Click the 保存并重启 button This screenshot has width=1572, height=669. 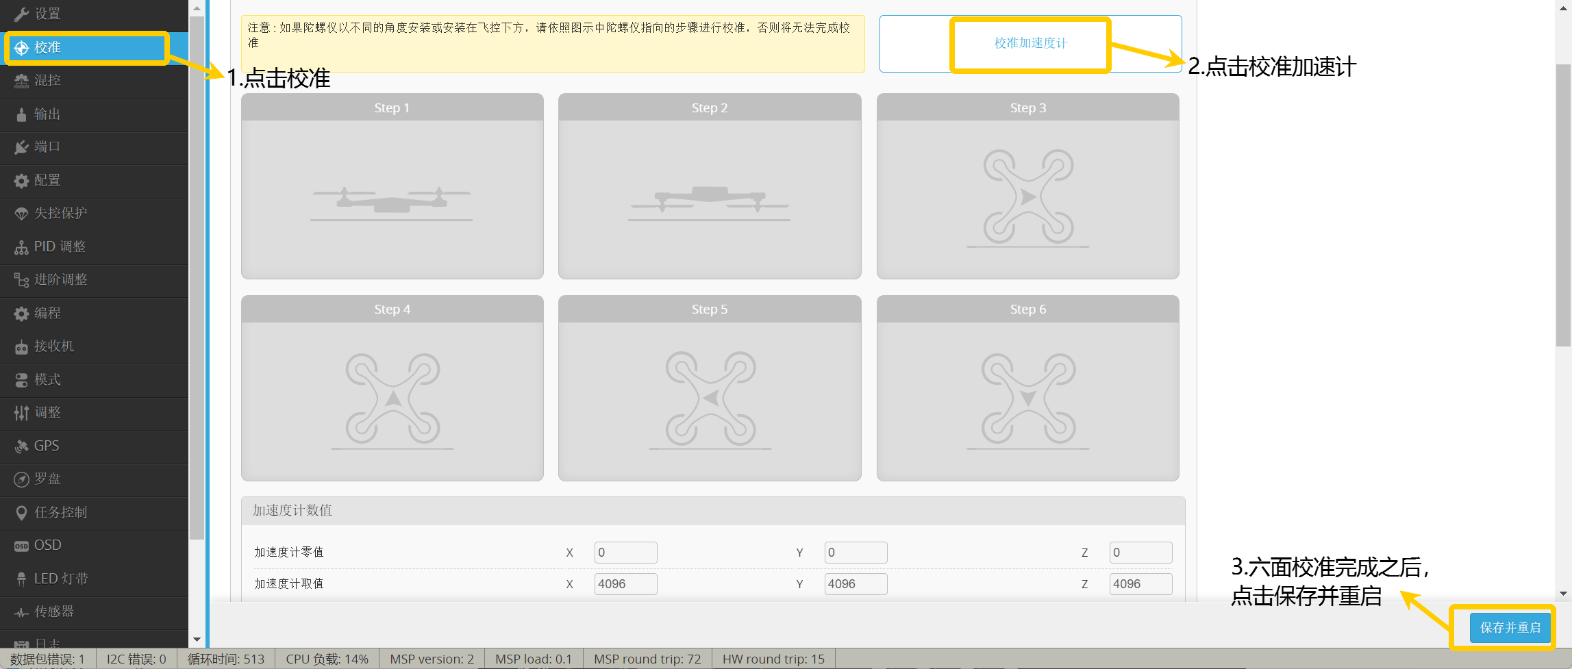point(1510,628)
